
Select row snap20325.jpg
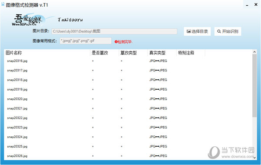point(128,147)
